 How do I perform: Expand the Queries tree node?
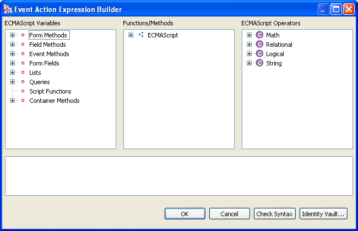(12, 82)
